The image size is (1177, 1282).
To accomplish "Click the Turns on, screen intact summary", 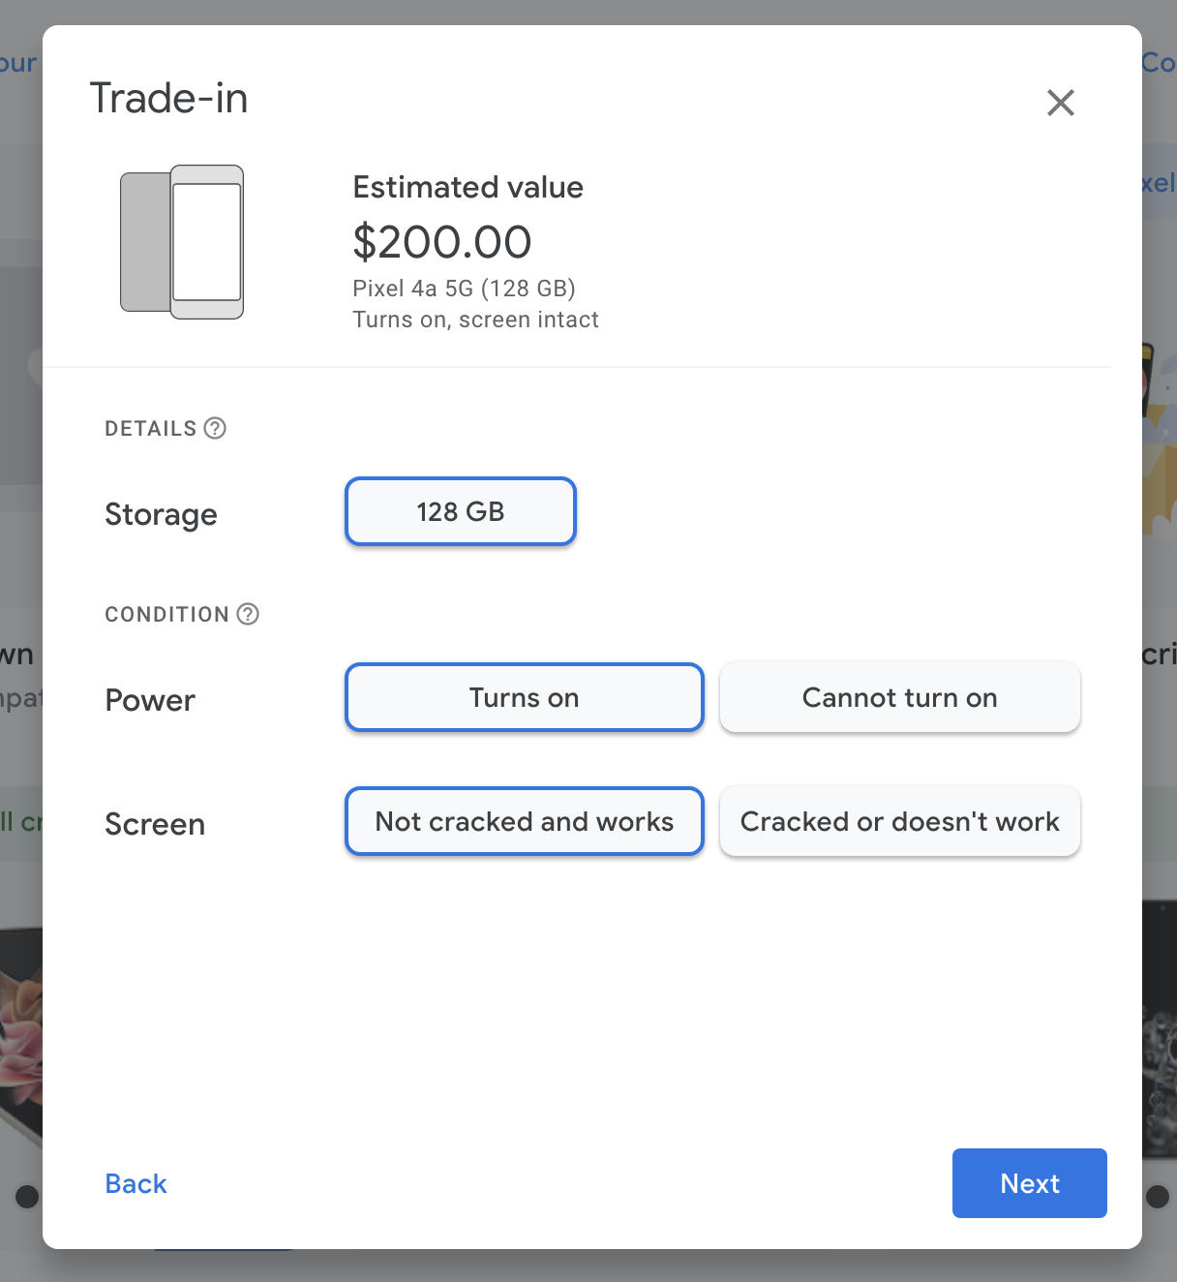I will coord(475,320).
